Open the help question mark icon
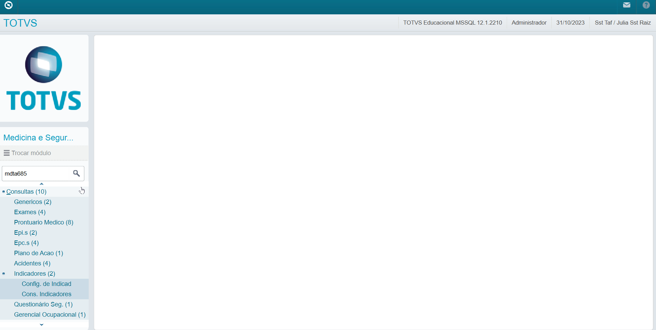This screenshot has height=330, width=656. coord(646,5)
